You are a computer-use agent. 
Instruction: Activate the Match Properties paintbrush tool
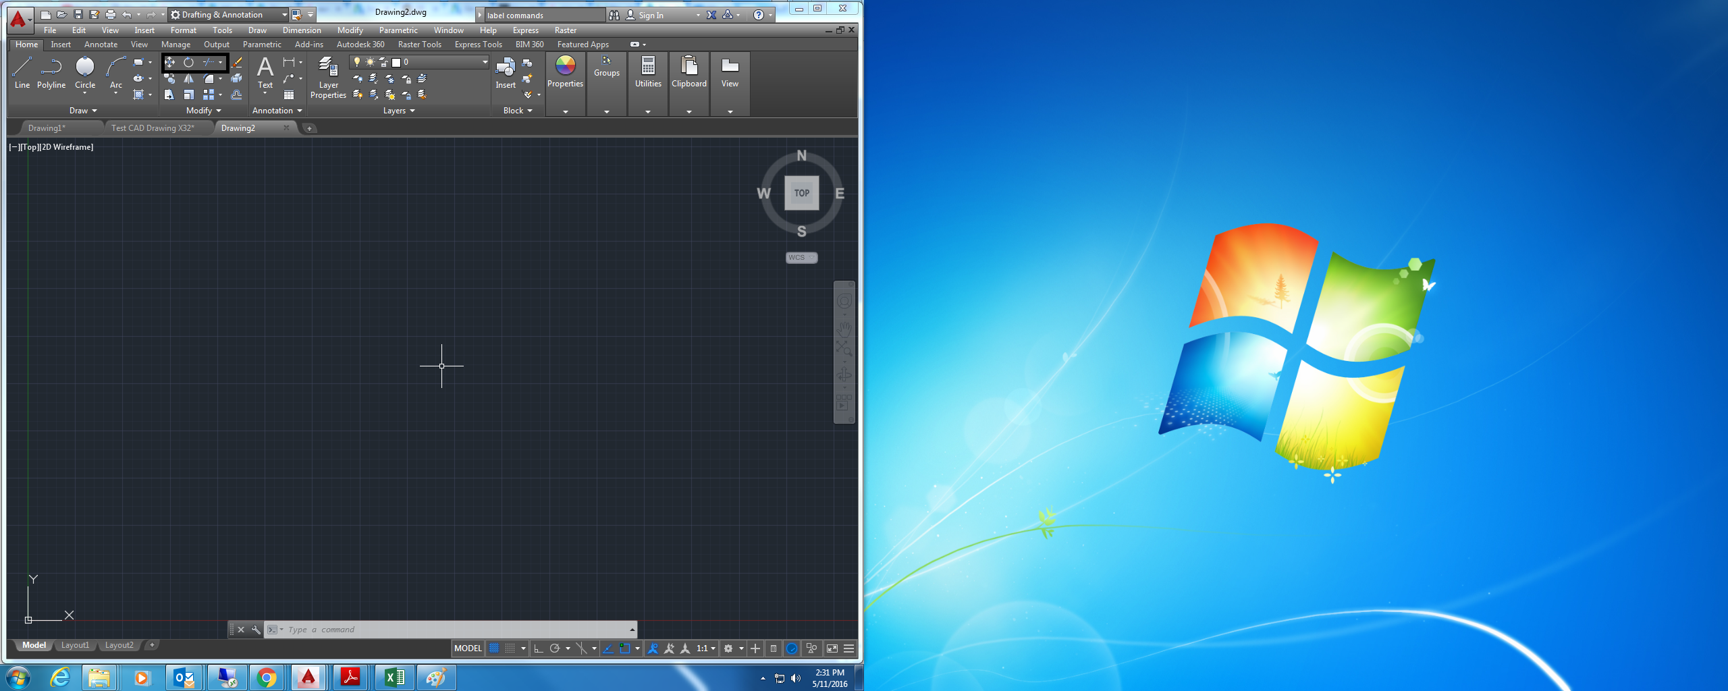[x=237, y=63]
